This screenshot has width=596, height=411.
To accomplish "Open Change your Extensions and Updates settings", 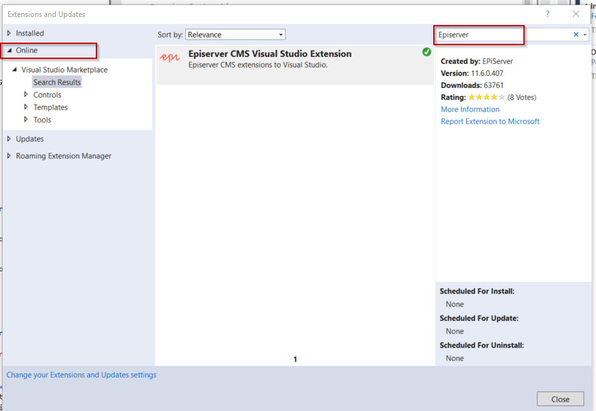I will point(81,375).
